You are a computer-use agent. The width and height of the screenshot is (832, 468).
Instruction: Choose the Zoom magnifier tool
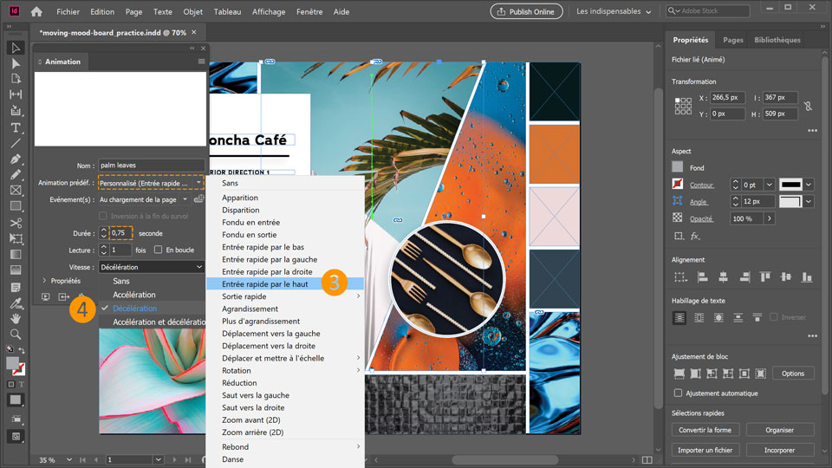(16, 334)
